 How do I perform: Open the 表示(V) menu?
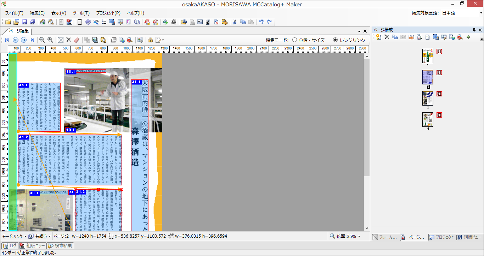point(59,13)
